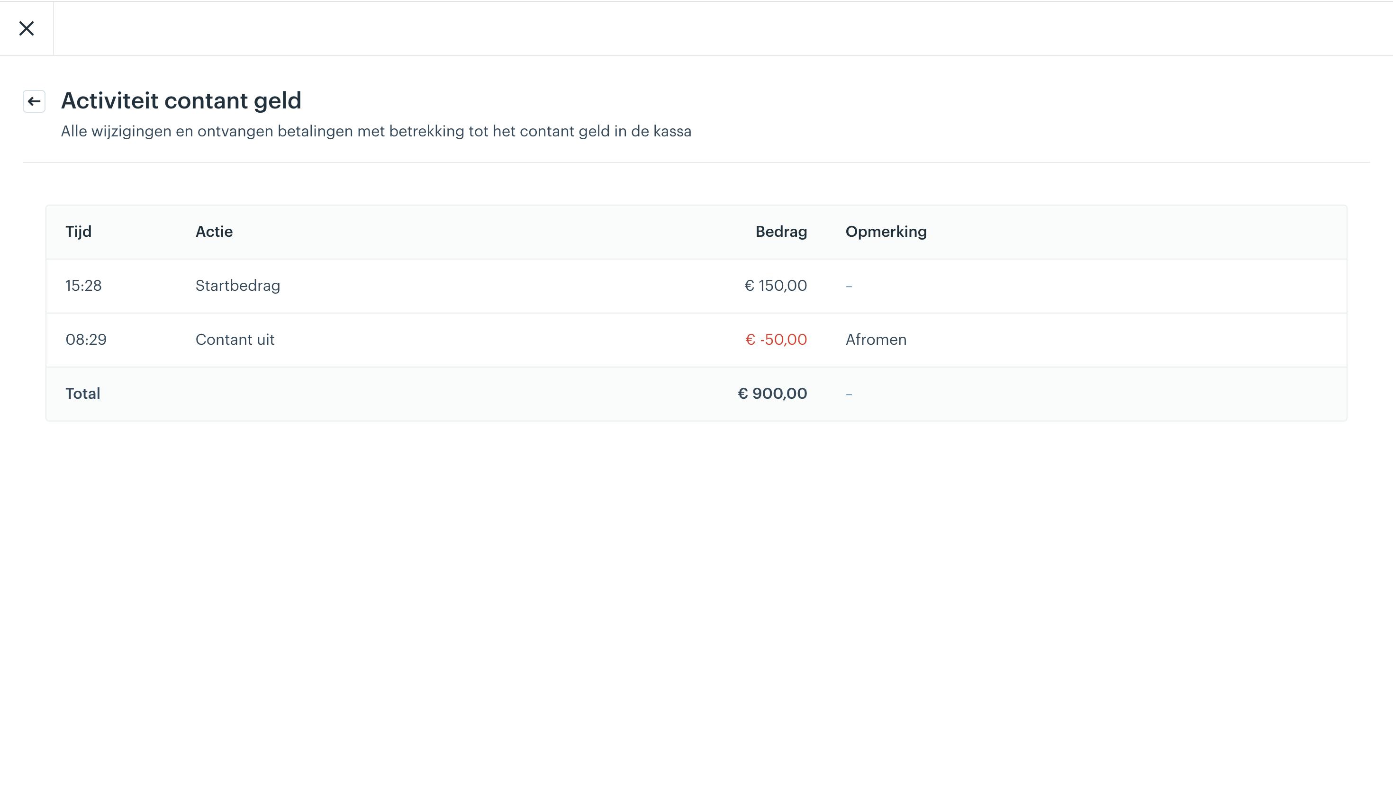1393x789 pixels.
Task: Open the Startbedrag row
Action: (696, 286)
